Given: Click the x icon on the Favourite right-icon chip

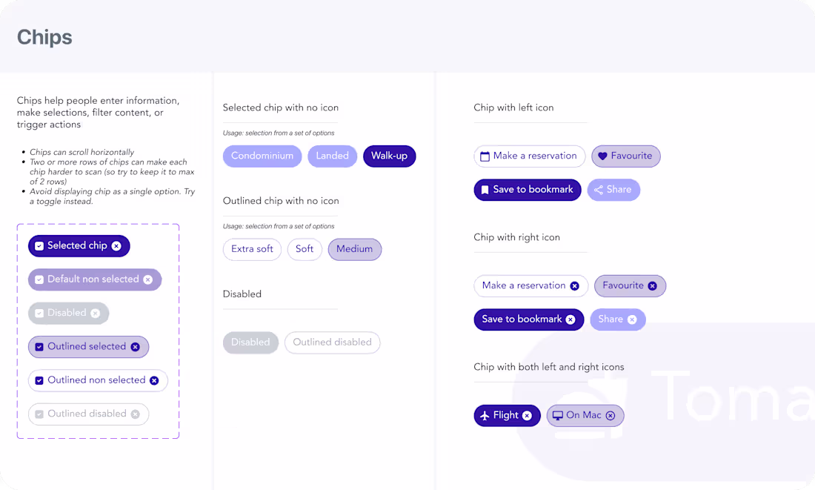Looking at the screenshot, I should [652, 285].
